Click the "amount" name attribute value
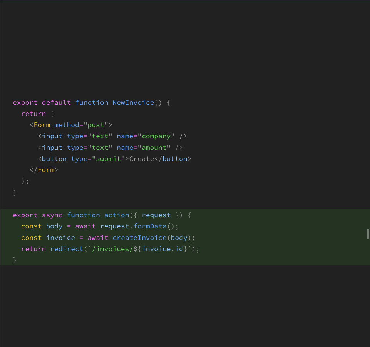This screenshot has width=370, height=347. pyautogui.click(x=154, y=148)
